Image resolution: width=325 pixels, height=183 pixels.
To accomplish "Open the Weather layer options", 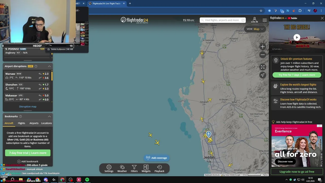I will (122, 169).
